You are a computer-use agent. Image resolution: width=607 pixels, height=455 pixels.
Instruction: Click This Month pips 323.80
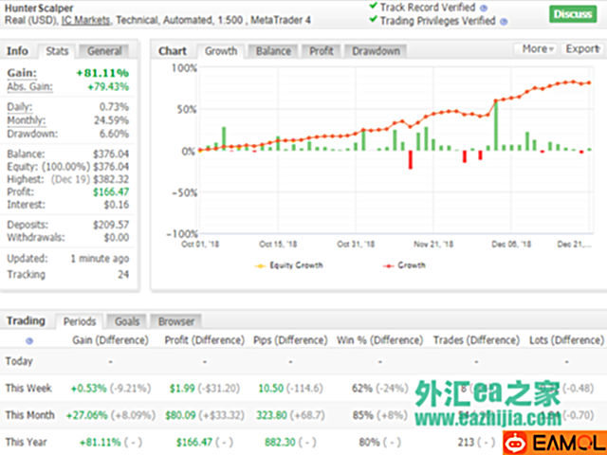(x=271, y=415)
